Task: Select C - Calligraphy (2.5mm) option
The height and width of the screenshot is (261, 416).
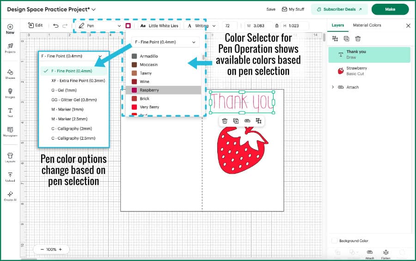Action: point(74,138)
